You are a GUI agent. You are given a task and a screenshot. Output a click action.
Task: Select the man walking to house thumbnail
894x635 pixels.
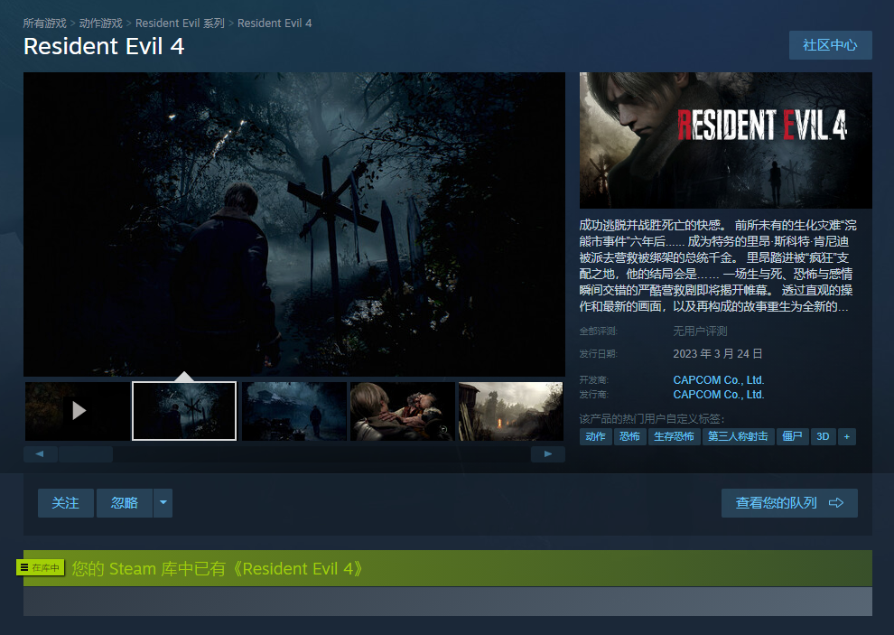pos(294,411)
